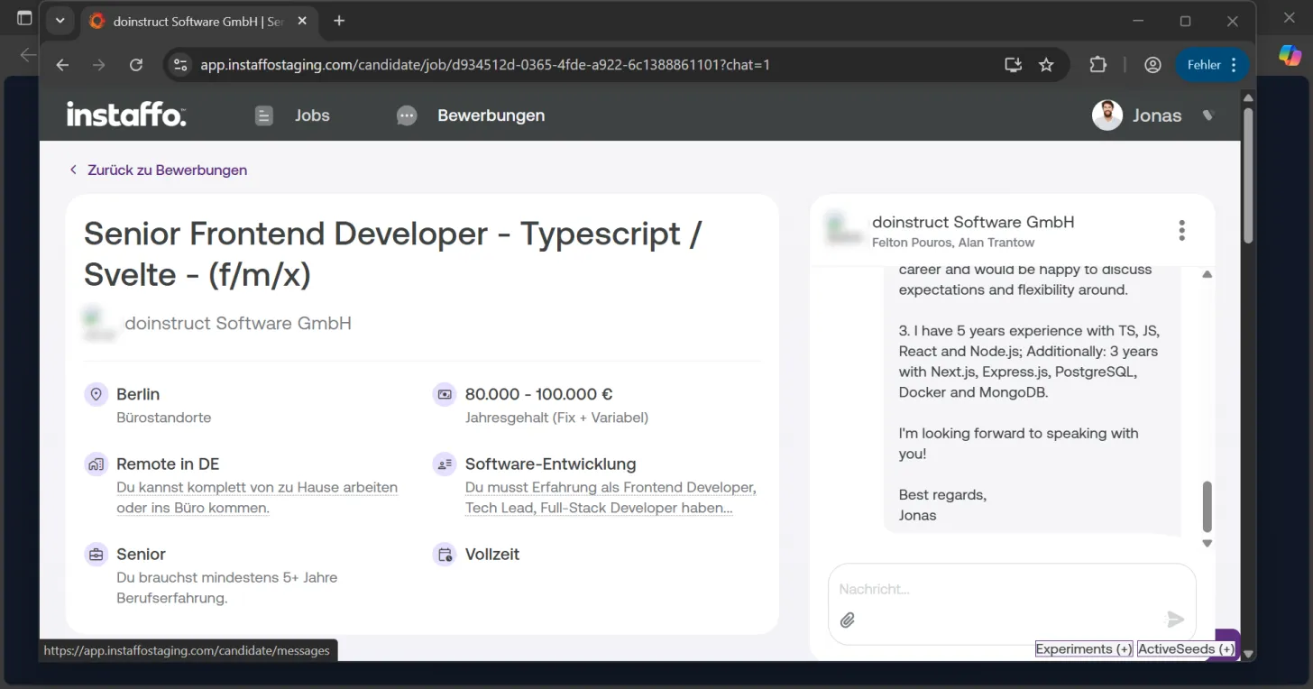This screenshot has width=1313, height=689.
Task: Open the chat three-dot options menu
Action: point(1182,230)
